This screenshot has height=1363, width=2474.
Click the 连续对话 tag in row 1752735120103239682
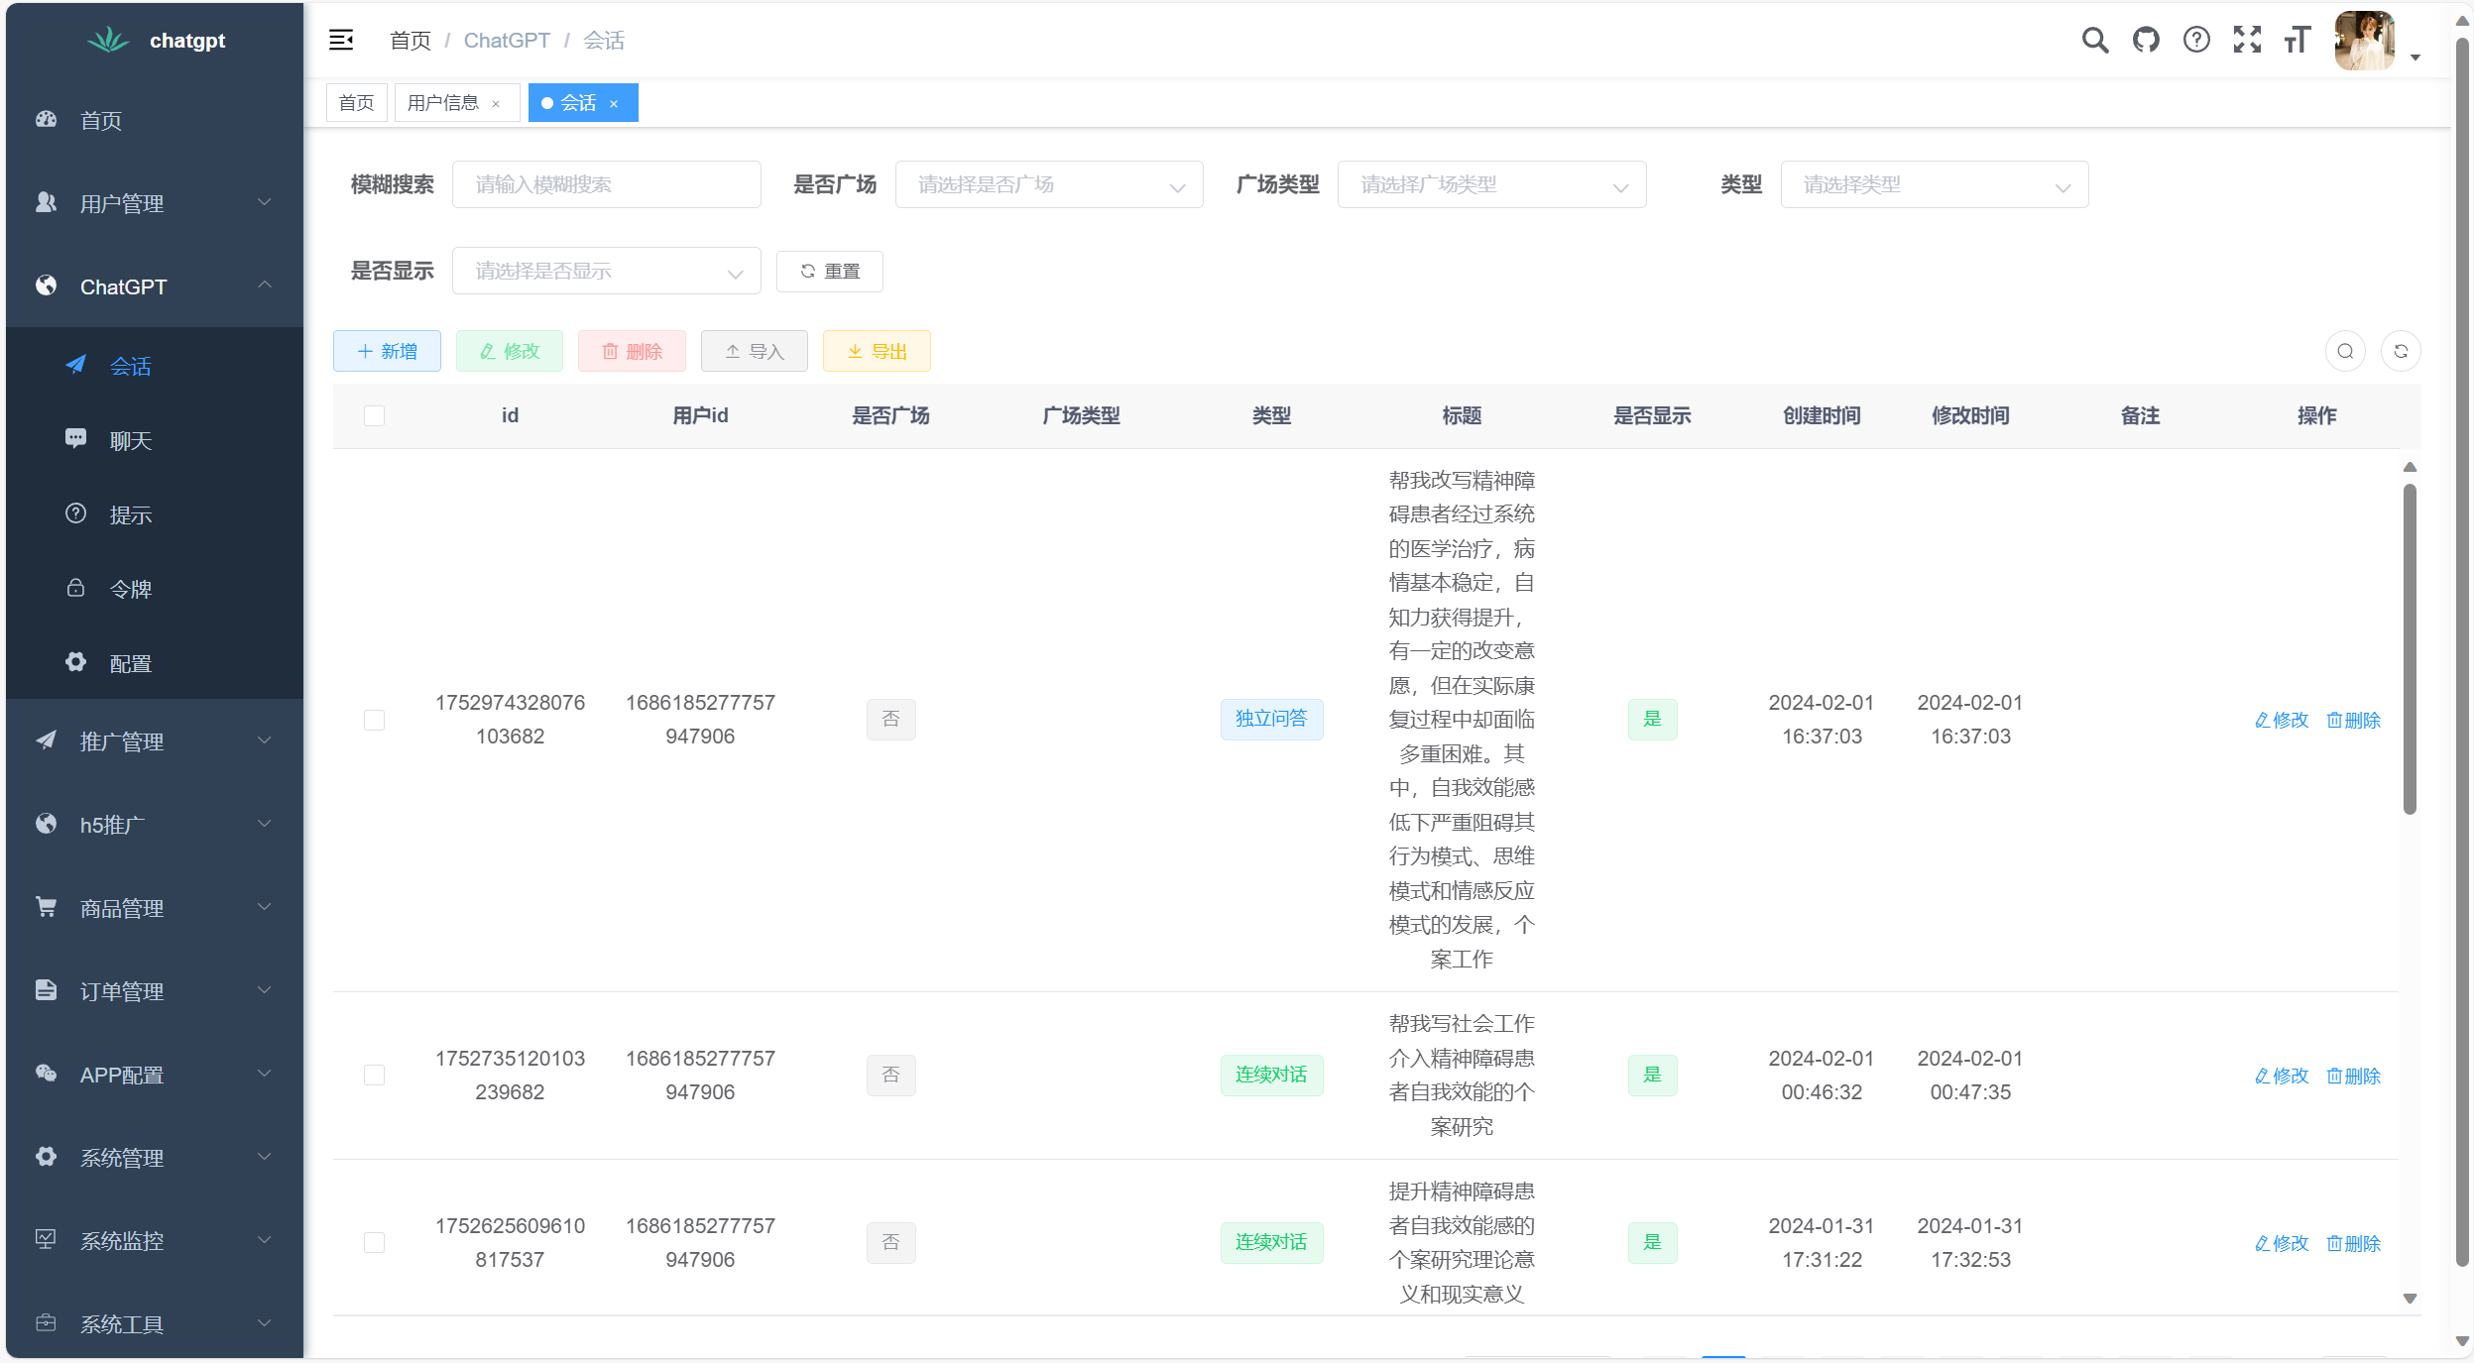1271,1075
